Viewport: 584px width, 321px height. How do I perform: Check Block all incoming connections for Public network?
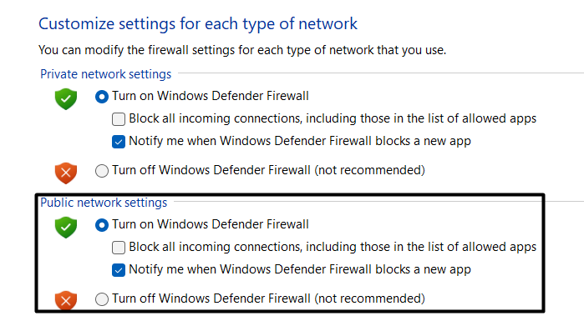tap(119, 248)
